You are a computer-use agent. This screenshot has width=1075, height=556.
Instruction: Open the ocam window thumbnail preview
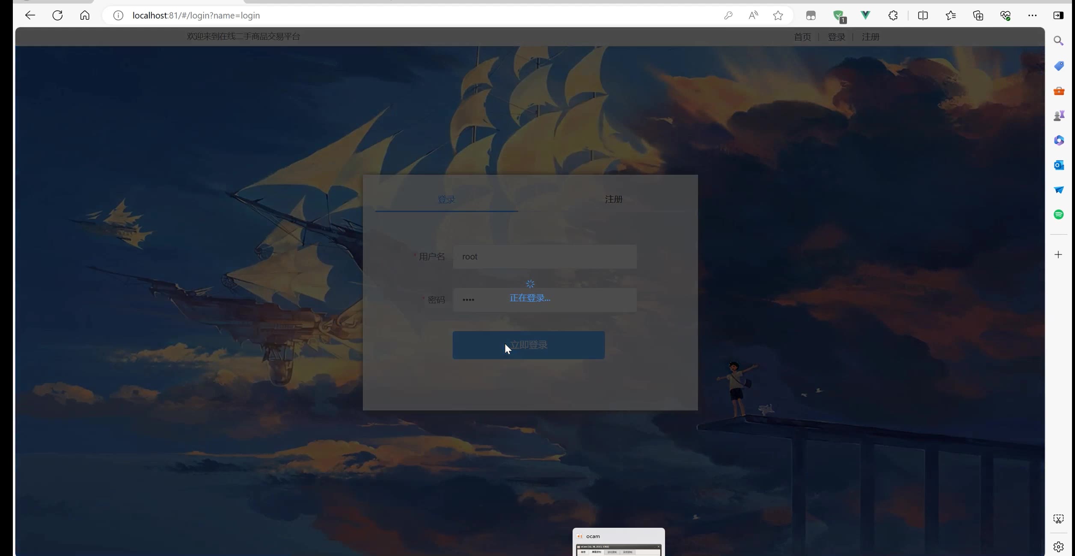[619, 542]
